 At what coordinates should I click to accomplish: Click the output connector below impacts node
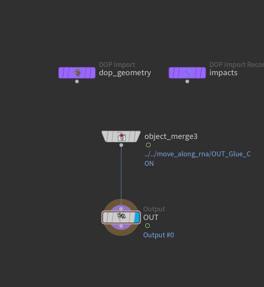point(187,81)
